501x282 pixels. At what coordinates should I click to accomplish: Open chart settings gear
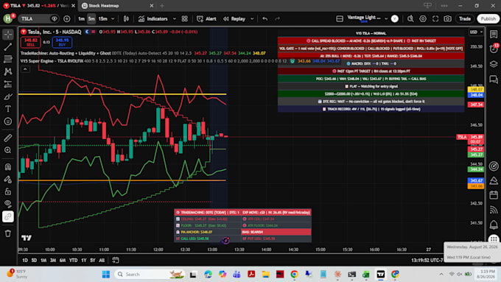pos(423,19)
